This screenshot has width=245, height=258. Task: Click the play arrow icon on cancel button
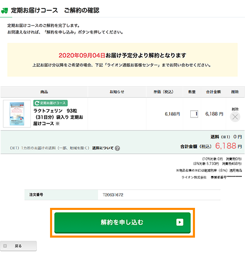coord(180,222)
